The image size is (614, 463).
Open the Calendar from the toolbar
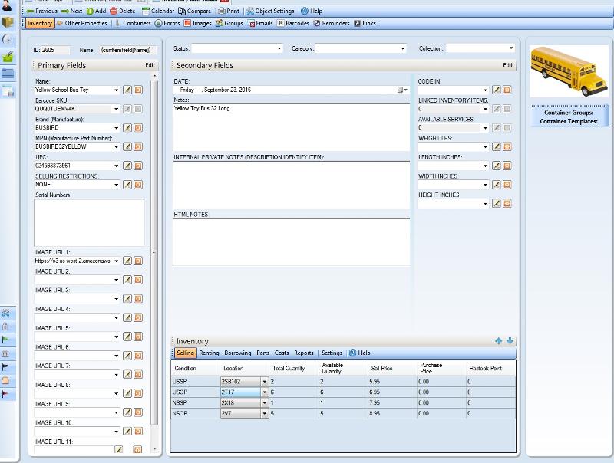tap(157, 11)
